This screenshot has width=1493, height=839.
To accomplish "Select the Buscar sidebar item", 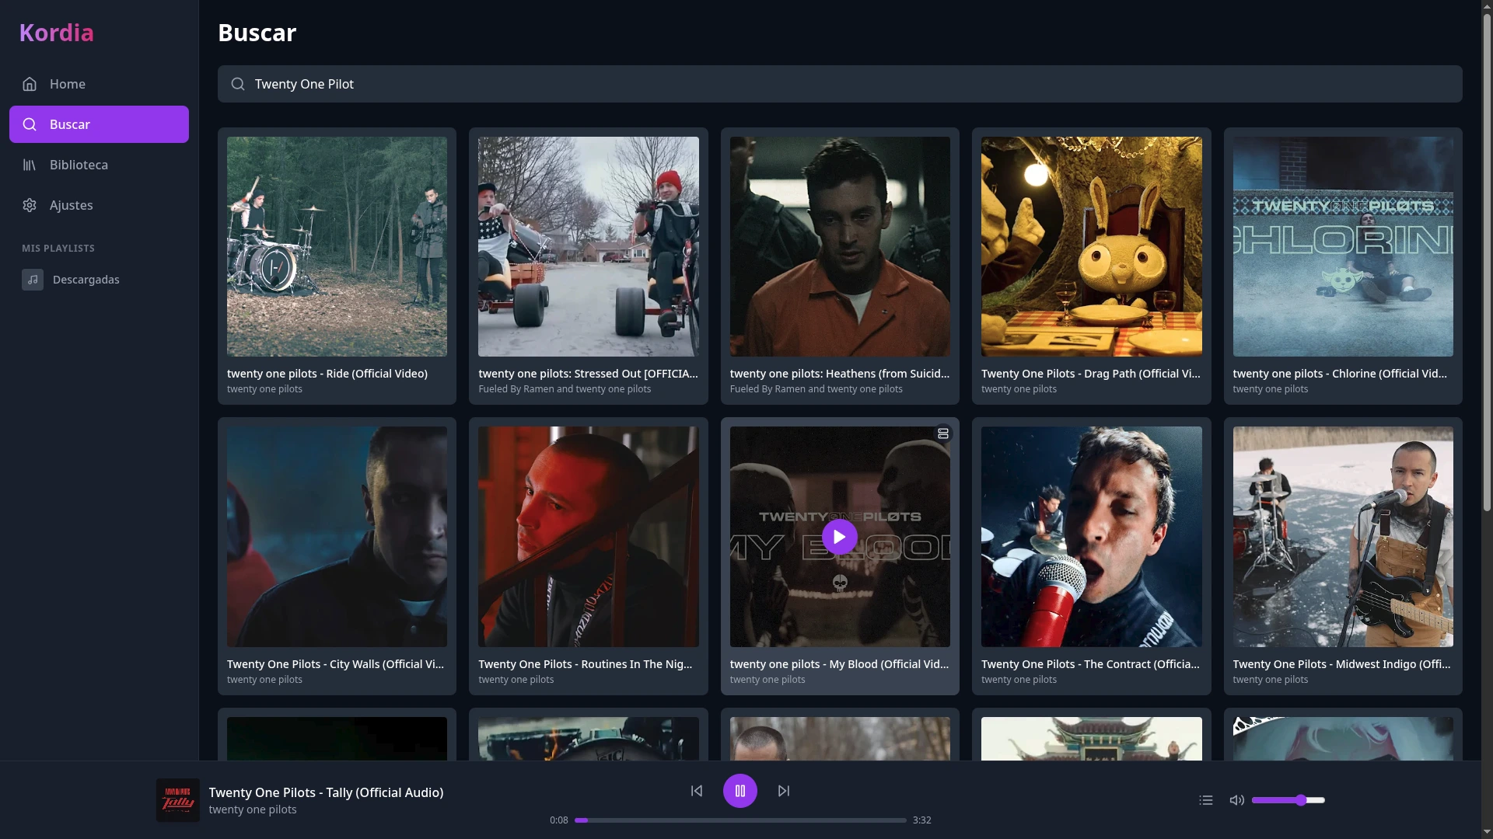I will tap(99, 124).
